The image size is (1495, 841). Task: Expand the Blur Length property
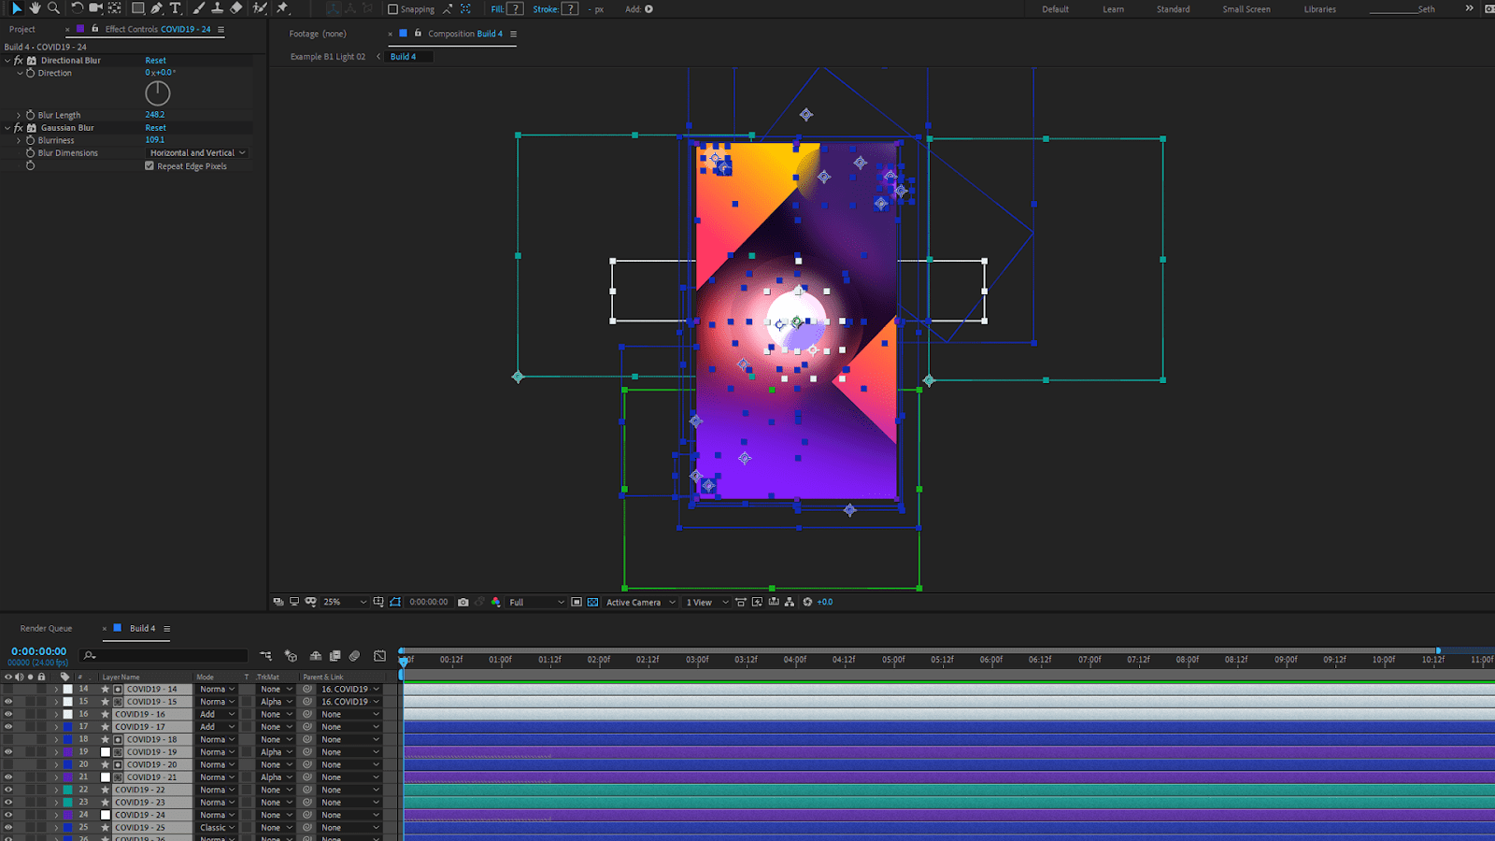(x=19, y=115)
